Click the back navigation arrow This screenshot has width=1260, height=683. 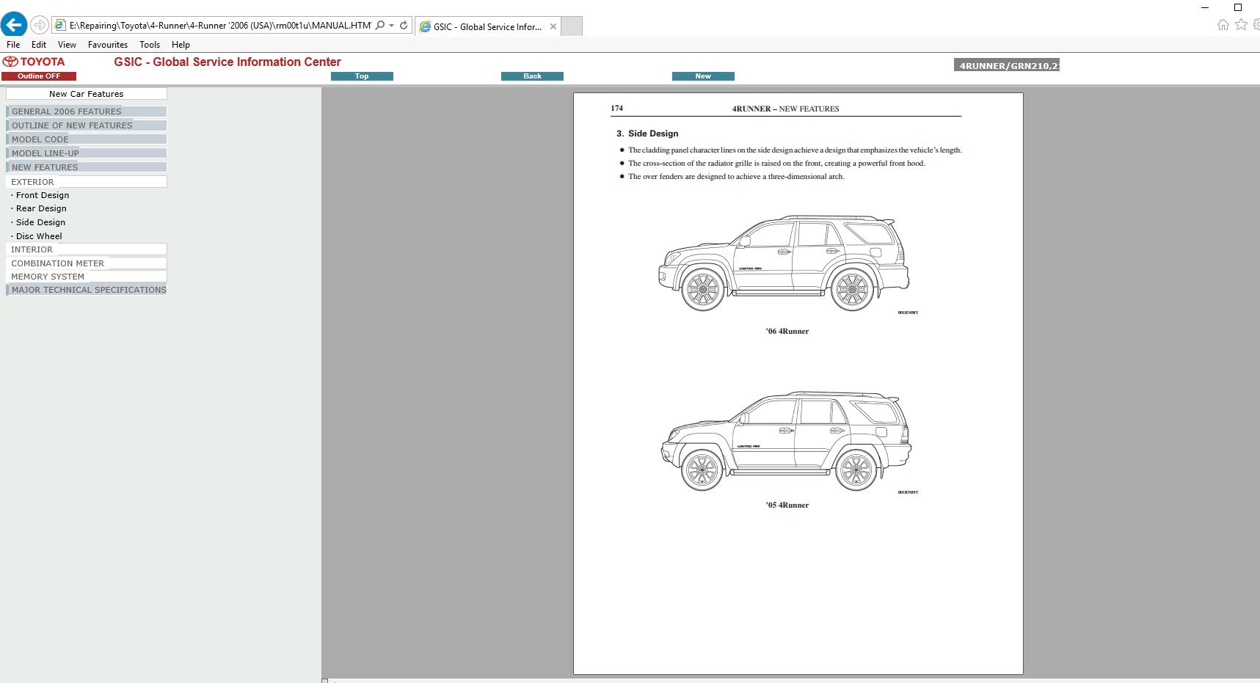click(14, 24)
